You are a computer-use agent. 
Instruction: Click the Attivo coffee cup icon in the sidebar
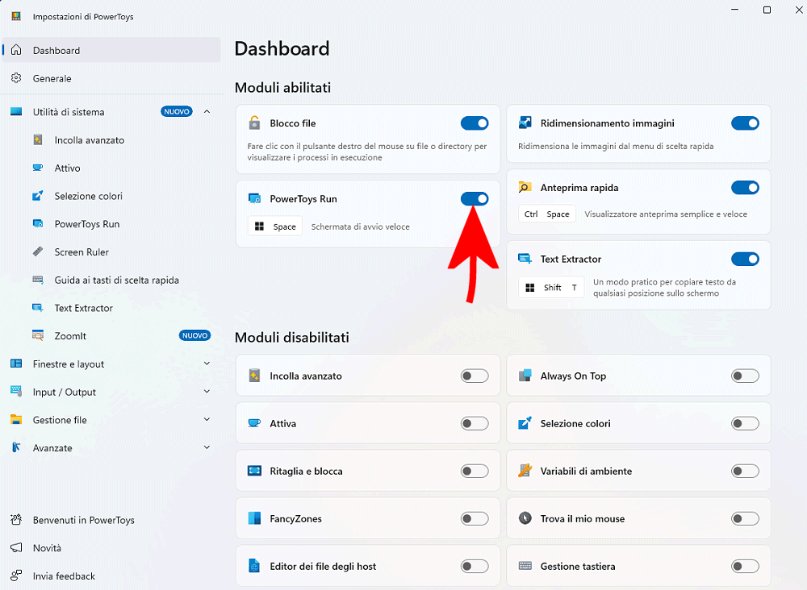[x=38, y=168]
